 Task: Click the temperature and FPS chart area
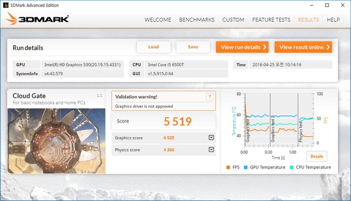coord(279,120)
